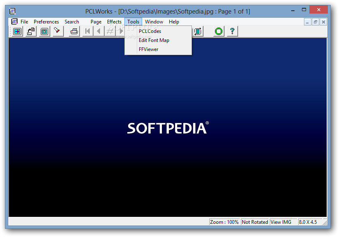The image size is (339, 237).
Task: Click the Zoom : 100% status field
Action: [224, 222]
